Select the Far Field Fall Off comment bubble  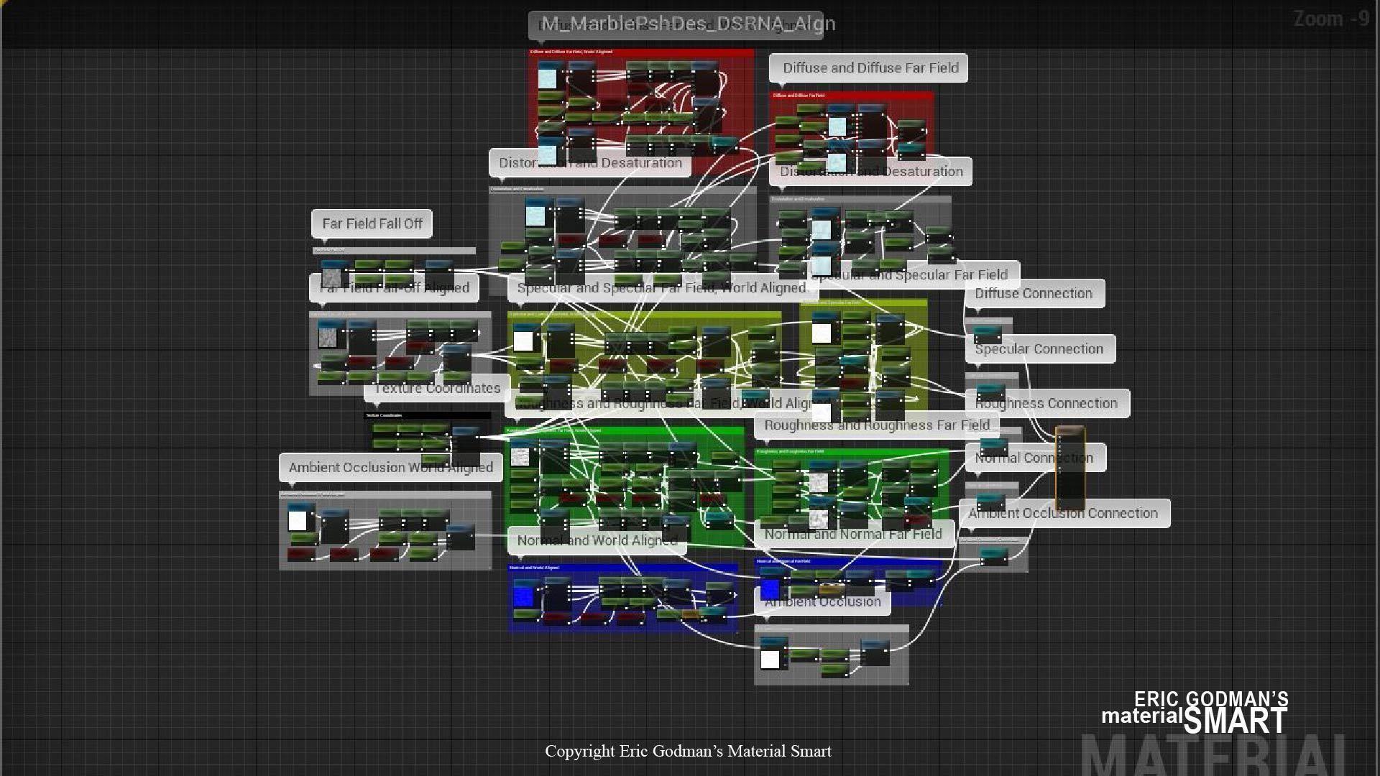pos(372,223)
